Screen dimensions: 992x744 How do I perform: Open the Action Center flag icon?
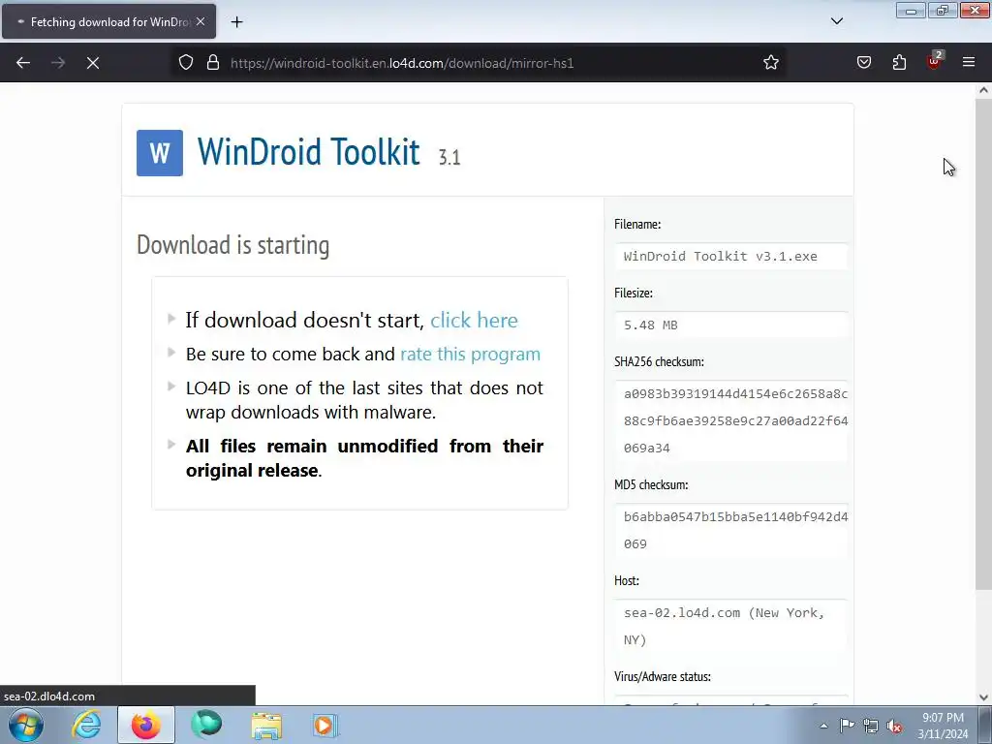(847, 726)
